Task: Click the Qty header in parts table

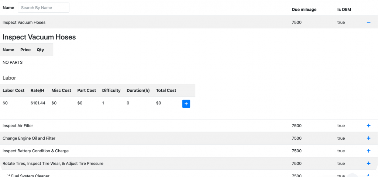Action: click(x=40, y=50)
